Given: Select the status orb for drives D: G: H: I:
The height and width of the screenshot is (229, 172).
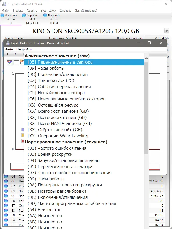Looking at the screenshot, I should 23,15.
